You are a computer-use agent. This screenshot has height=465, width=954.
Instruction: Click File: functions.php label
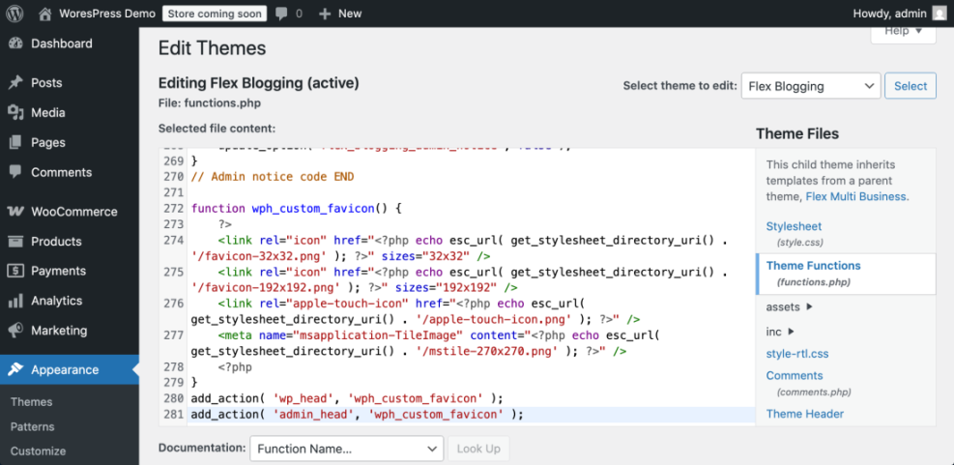coord(210,102)
